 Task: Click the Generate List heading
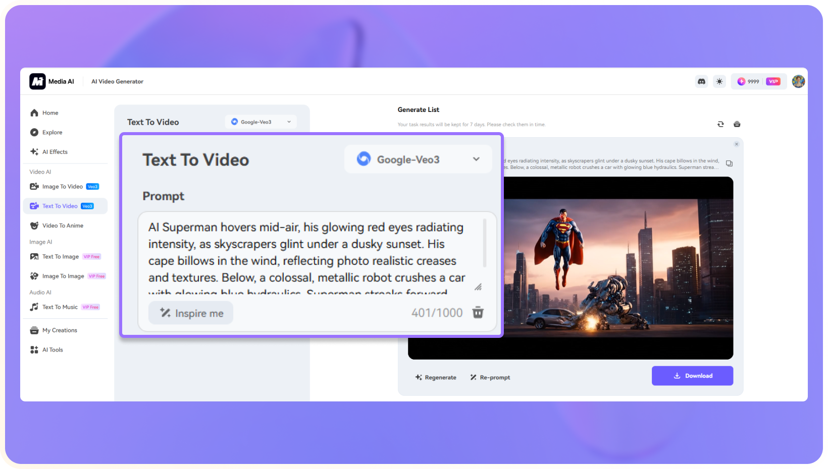pos(419,109)
